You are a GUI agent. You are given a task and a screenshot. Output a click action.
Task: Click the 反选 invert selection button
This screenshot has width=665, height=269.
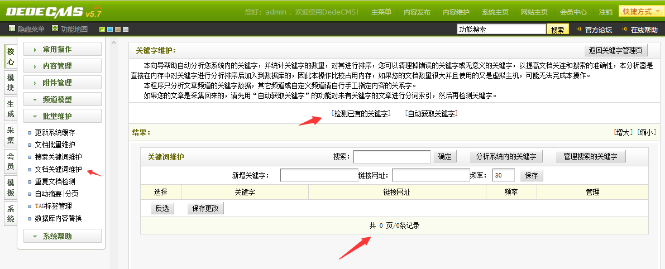coord(162,209)
